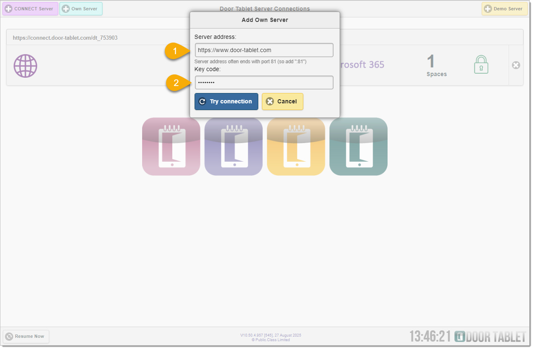Select the yellow Door Tablet app icon

click(x=296, y=147)
